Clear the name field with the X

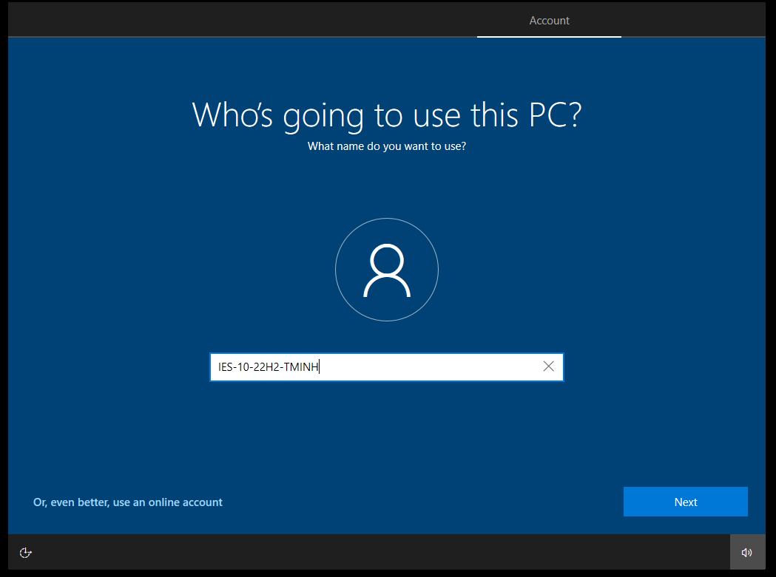click(548, 366)
